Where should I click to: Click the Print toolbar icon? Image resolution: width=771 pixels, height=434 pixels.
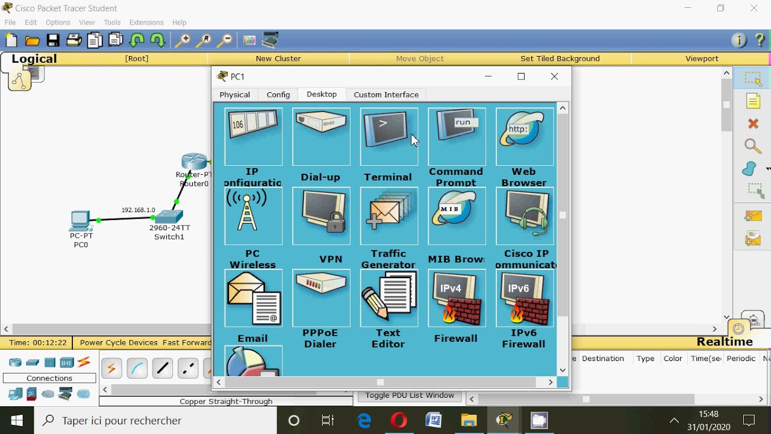tap(74, 40)
